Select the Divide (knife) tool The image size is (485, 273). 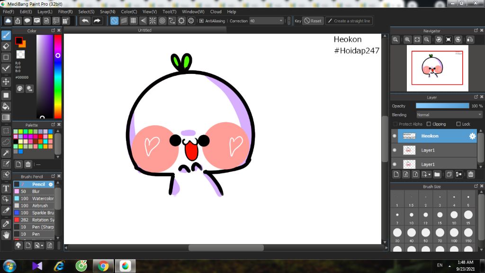pyautogui.click(x=6, y=210)
